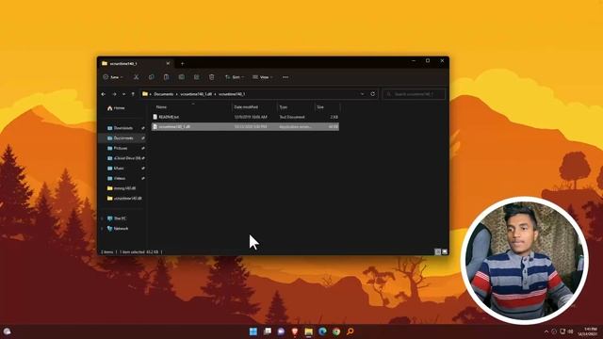This screenshot has width=603, height=339.
Task: Sort by Date modified column header
Action: 254,107
